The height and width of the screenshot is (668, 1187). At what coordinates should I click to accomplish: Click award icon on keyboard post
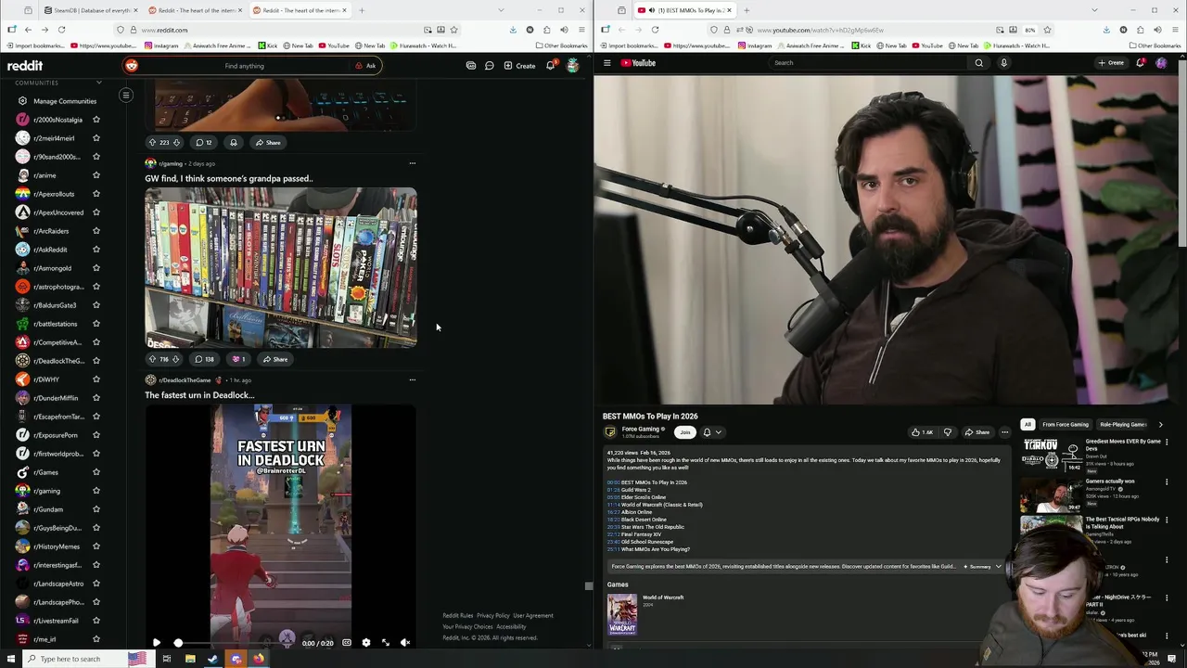point(234,143)
